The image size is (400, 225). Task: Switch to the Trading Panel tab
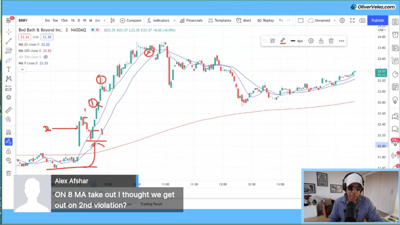click(x=151, y=204)
